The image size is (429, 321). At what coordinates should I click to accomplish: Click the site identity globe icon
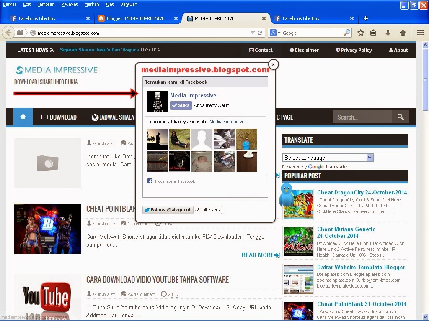[x=33, y=33]
